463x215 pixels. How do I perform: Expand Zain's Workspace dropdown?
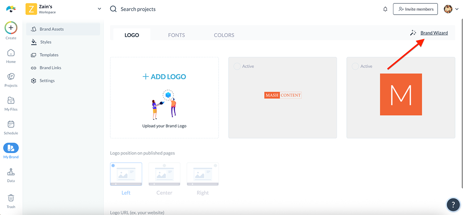pyautogui.click(x=99, y=9)
